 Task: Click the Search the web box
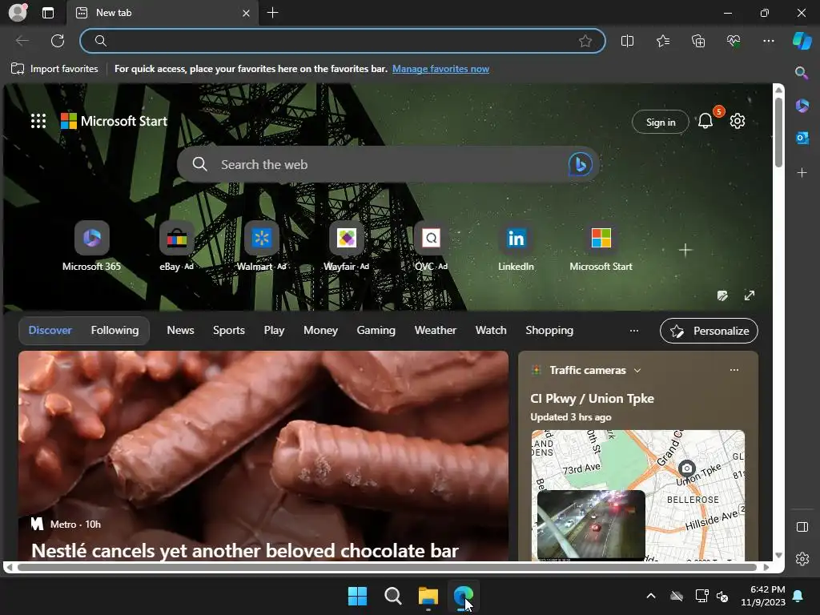tap(388, 164)
